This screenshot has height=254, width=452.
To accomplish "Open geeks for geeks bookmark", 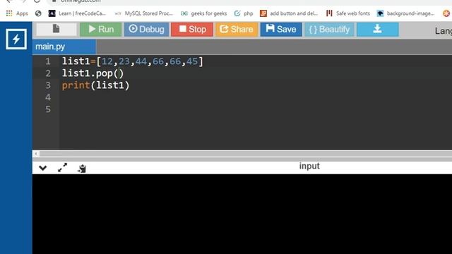I will pyautogui.click(x=203, y=13).
